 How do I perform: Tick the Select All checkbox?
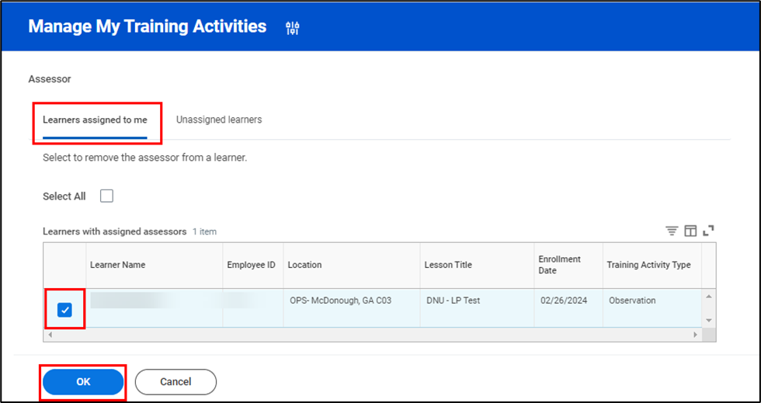[x=107, y=196]
